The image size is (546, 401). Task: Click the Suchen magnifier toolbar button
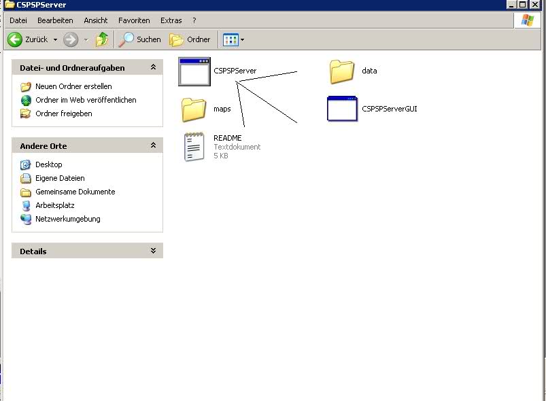click(139, 39)
